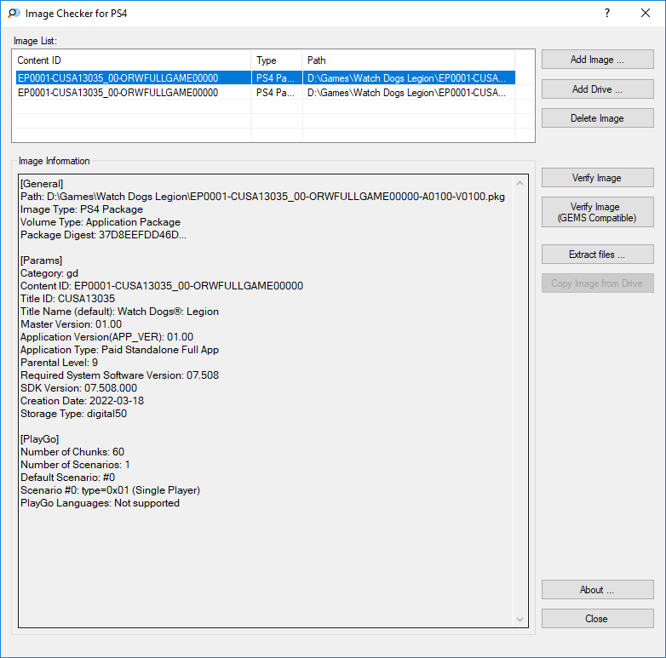Click the Master Version: 01.00 line
The height and width of the screenshot is (658, 666).
click(71, 324)
